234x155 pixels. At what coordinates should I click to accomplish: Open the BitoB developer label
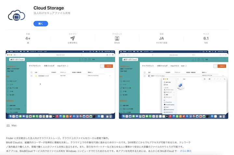coord(117,43)
